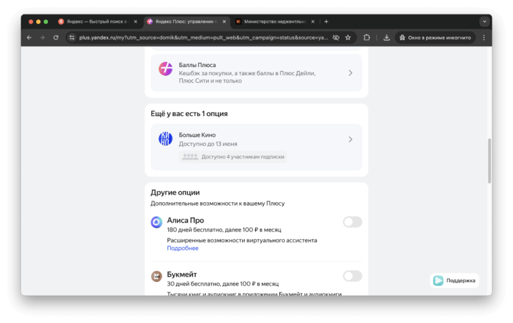The image size is (513, 323).
Task: Open the Подробнее link under Алиса Про
Action: (183, 248)
